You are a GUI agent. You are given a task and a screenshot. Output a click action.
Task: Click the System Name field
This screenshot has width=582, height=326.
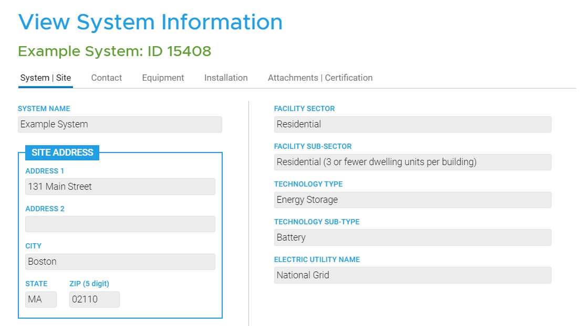[x=120, y=124]
